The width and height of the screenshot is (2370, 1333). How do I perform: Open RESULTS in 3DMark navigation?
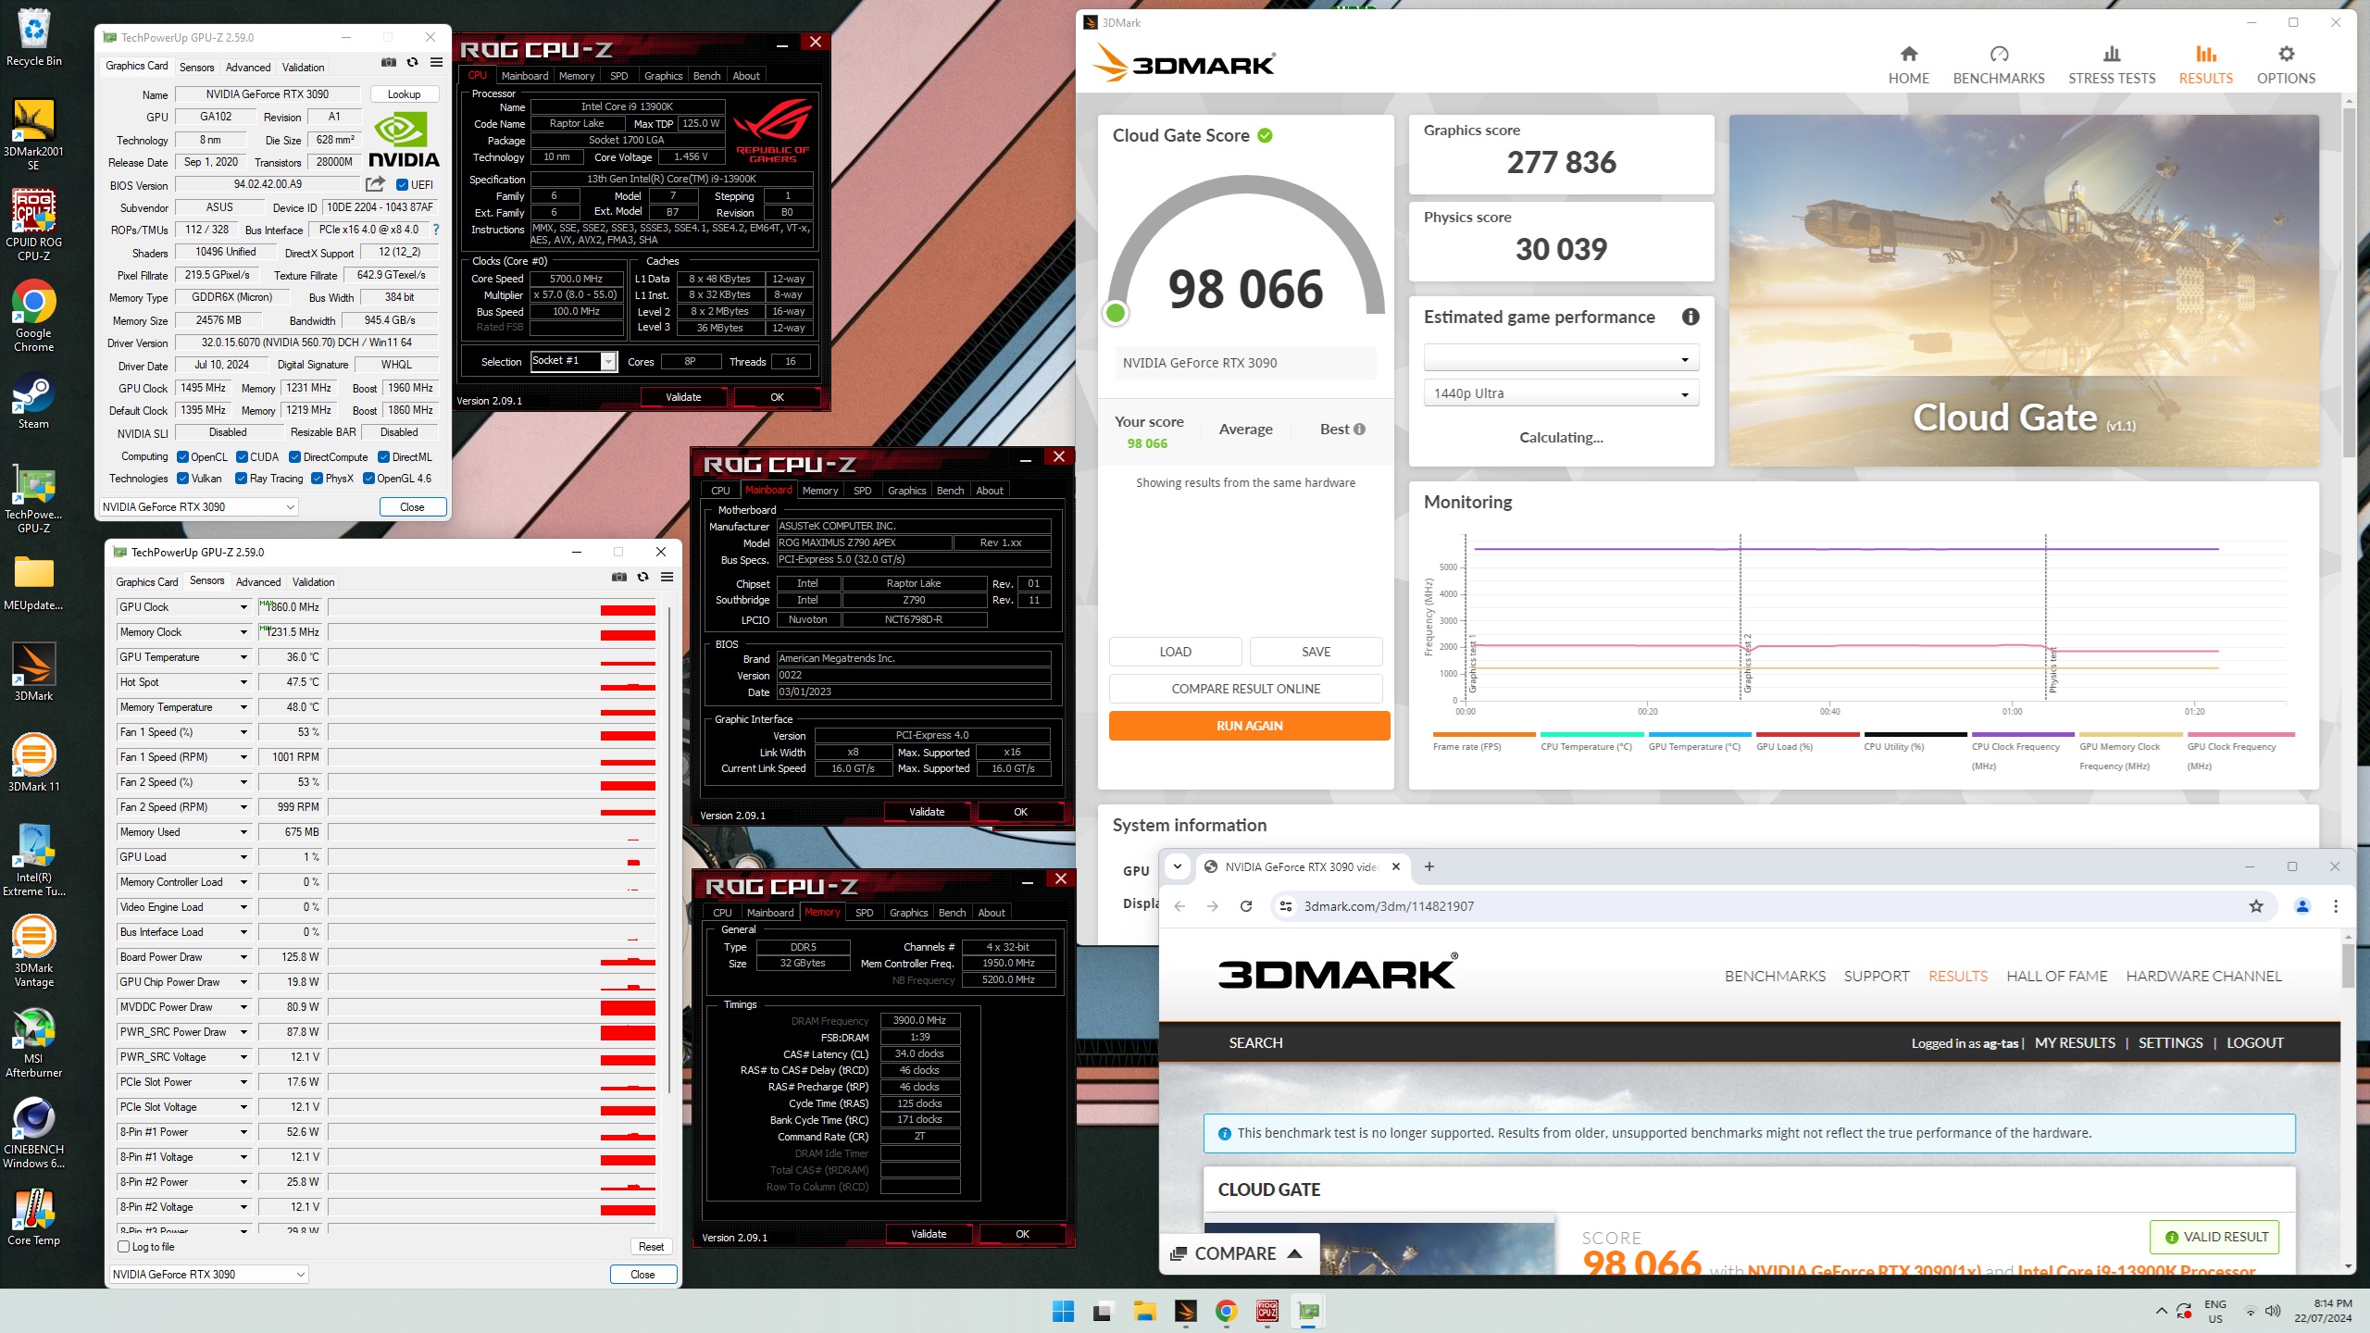[x=2205, y=65]
